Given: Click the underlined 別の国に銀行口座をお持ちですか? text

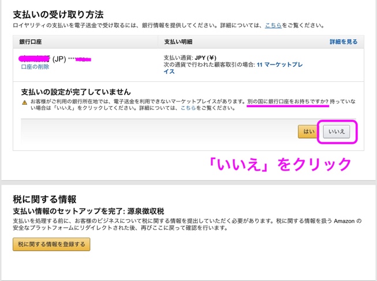Looking at the screenshot, I should 288,101.
